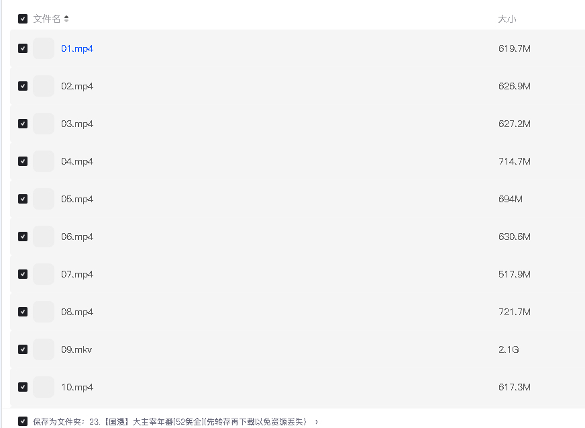Uncheck the checkbox for 07.mp4
This screenshot has width=585, height=428.
pos(23,274)
